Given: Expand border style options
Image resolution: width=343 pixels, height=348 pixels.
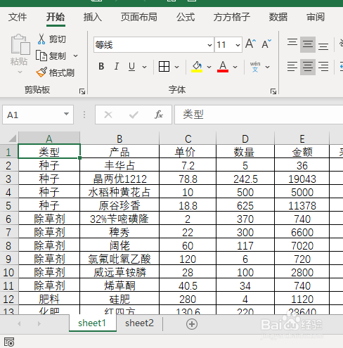Looking at the screenshot, I should 177,67.
